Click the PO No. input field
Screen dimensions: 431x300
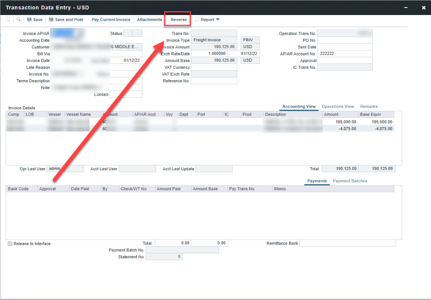[x=344, y=40]
